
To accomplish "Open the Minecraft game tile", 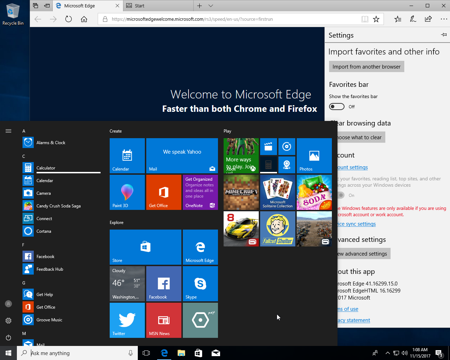I will coord(241,192).
